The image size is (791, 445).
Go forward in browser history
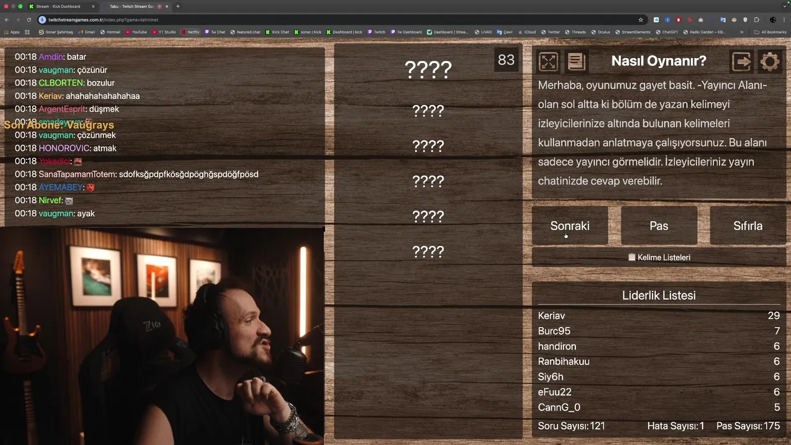[18, 20]
